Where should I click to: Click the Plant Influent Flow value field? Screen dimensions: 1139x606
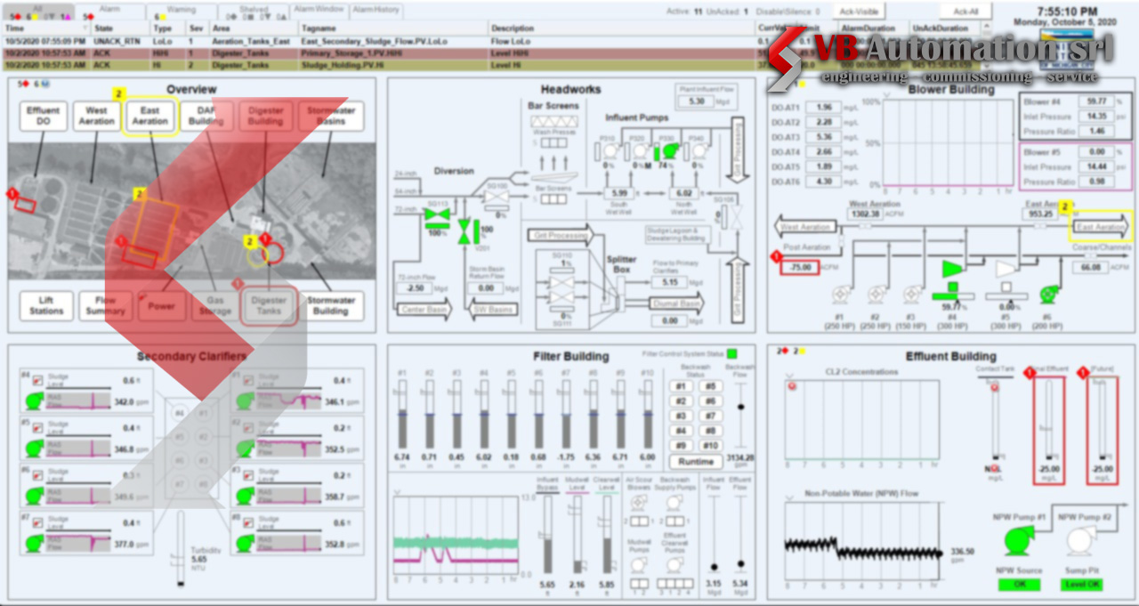[x=697, y=101]
